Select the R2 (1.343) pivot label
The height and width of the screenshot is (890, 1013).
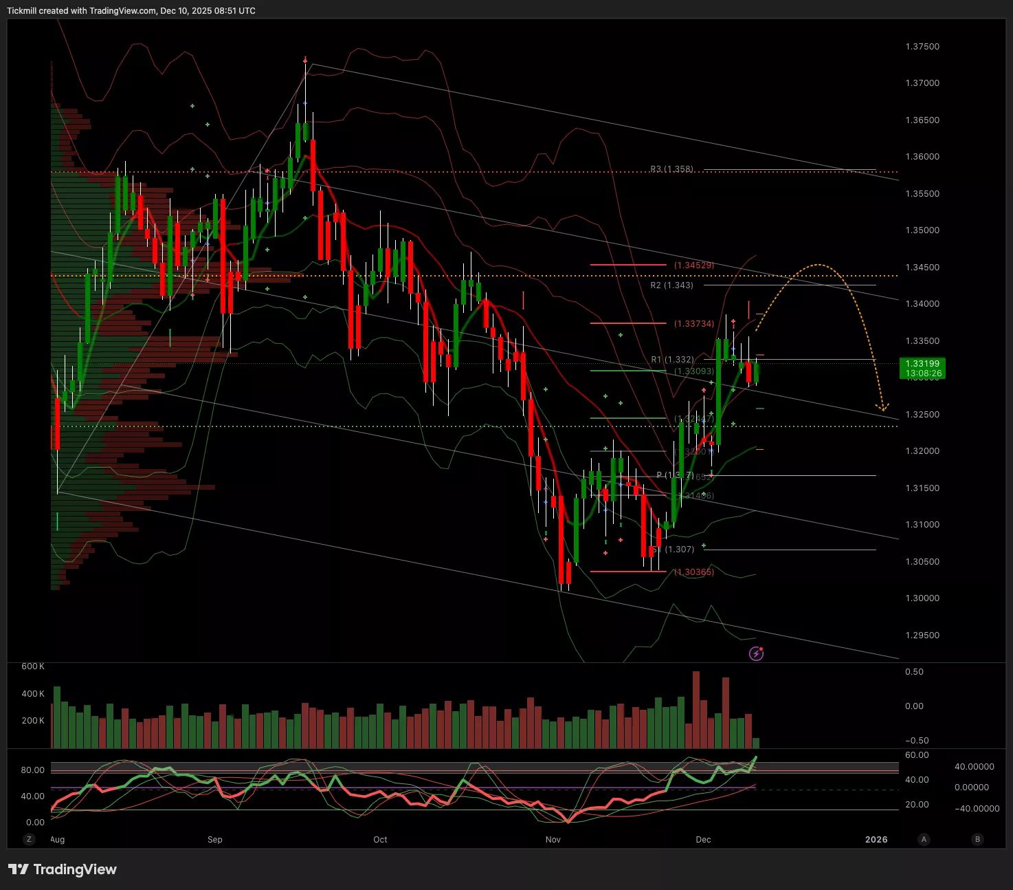[x=671, y=285]
